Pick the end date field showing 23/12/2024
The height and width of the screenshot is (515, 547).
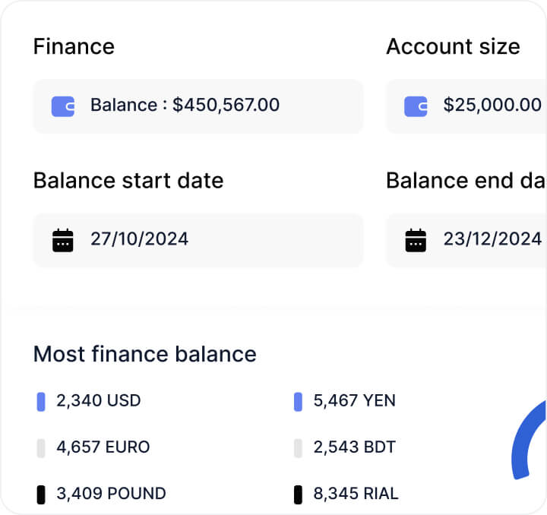point(466,241)
